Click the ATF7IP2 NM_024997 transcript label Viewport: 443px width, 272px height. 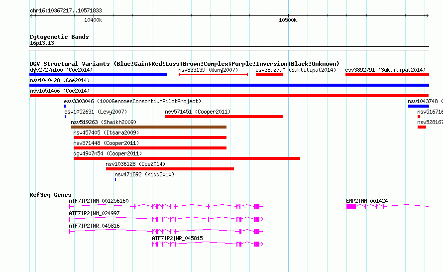pyautogui.click(x=94, y=213)
